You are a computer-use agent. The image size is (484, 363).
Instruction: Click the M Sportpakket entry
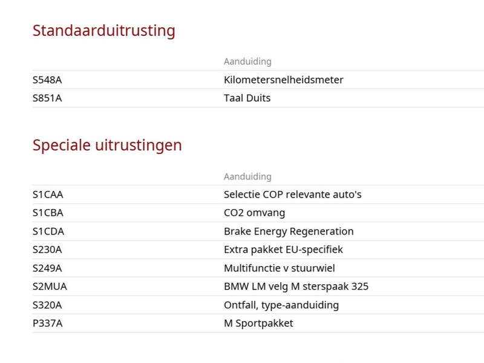[x=258, y=323]
